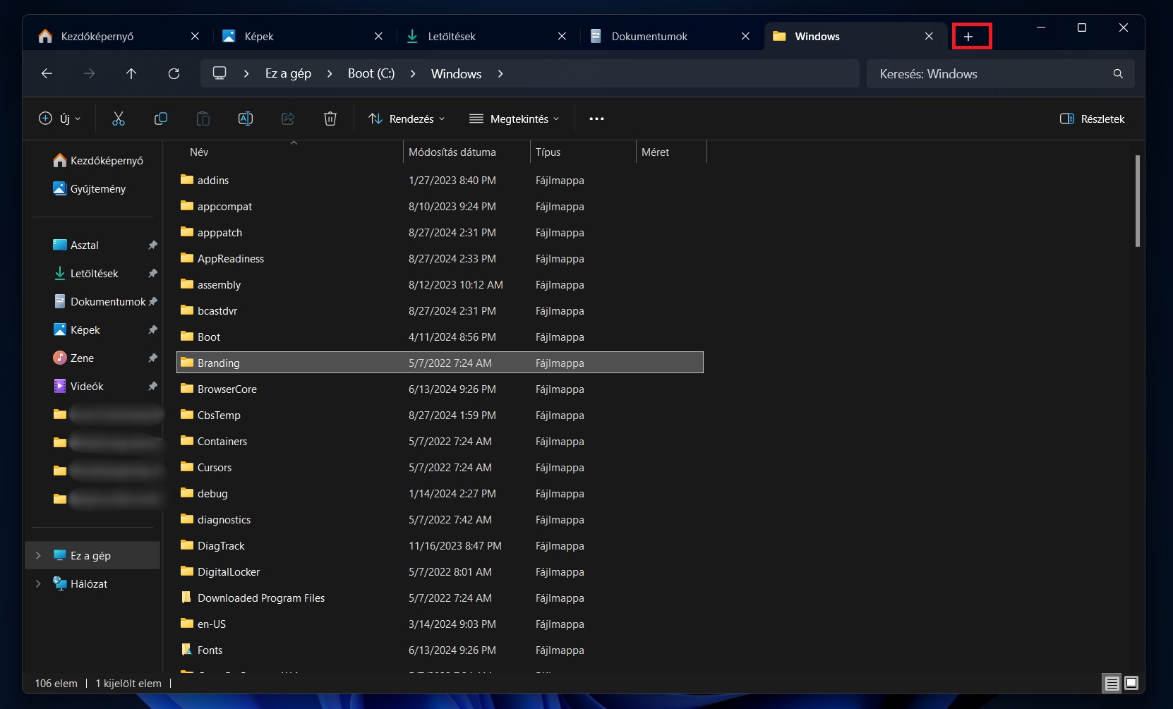This screenshot has height=709, width=1173.
Task: Click the Share icon in the toolbar
Action: [x=288, y=119]
